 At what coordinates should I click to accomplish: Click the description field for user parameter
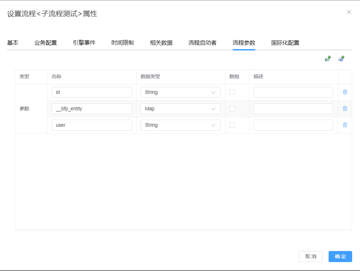(293, 125)
